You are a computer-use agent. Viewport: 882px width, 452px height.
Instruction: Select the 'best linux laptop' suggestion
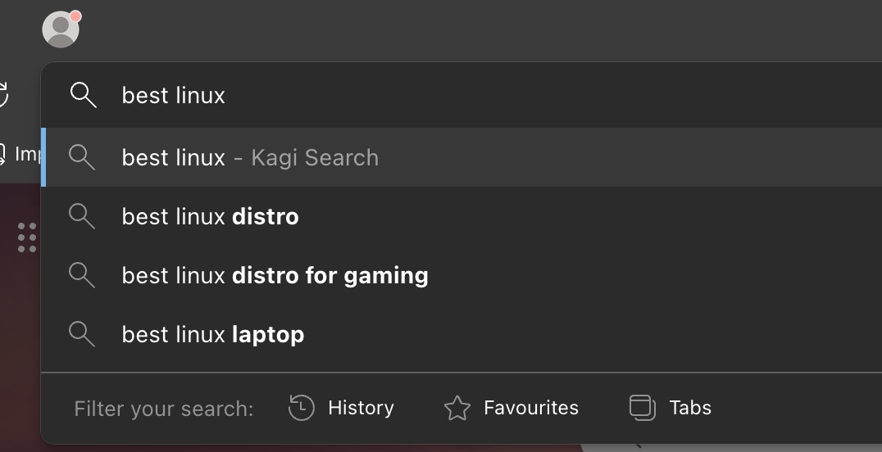(213, 334)
